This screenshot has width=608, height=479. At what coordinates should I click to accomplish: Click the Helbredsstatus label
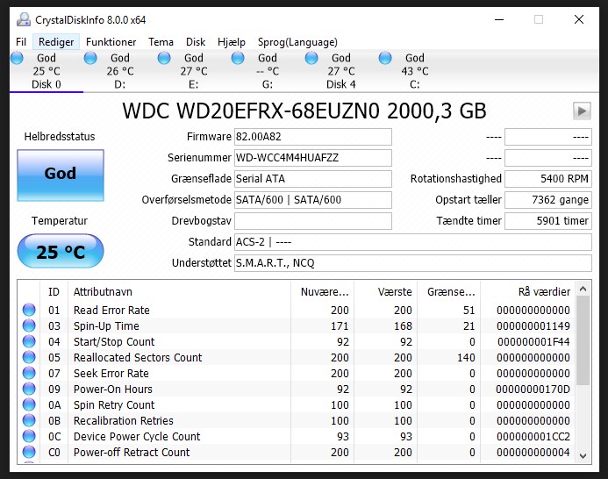coord(60,137)
